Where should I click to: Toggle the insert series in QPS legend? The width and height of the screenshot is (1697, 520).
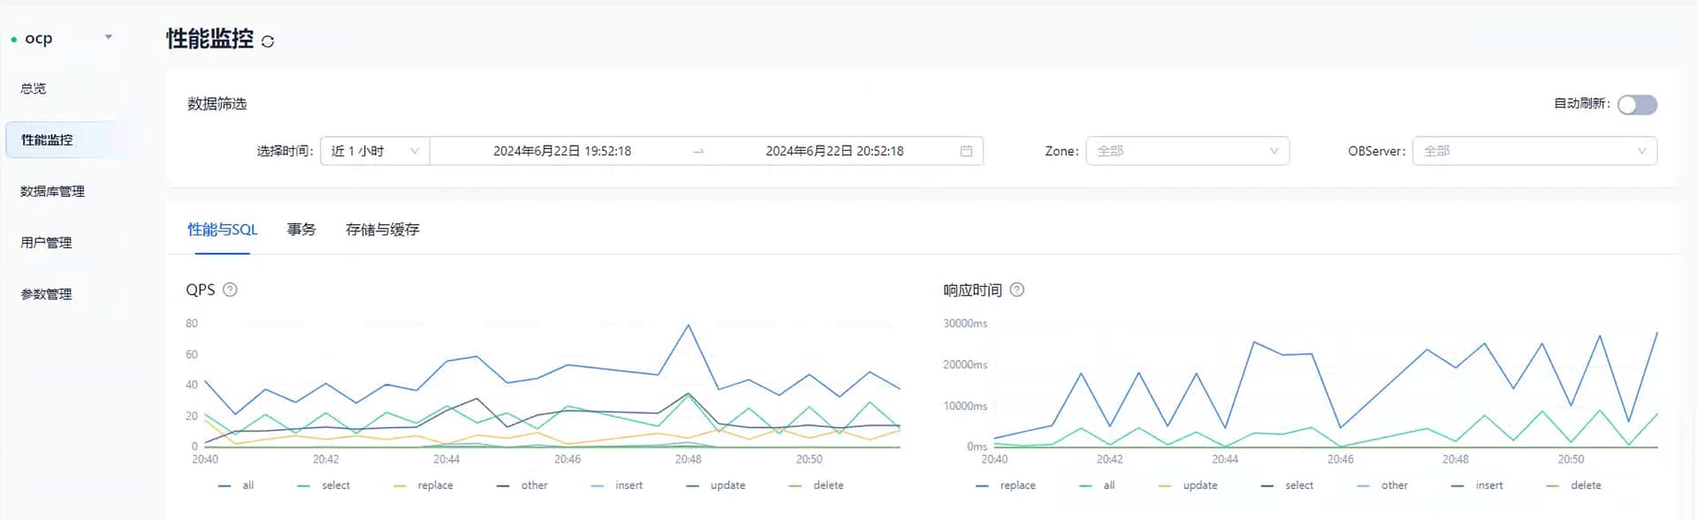pyautogui.click(x=617, y=486)
